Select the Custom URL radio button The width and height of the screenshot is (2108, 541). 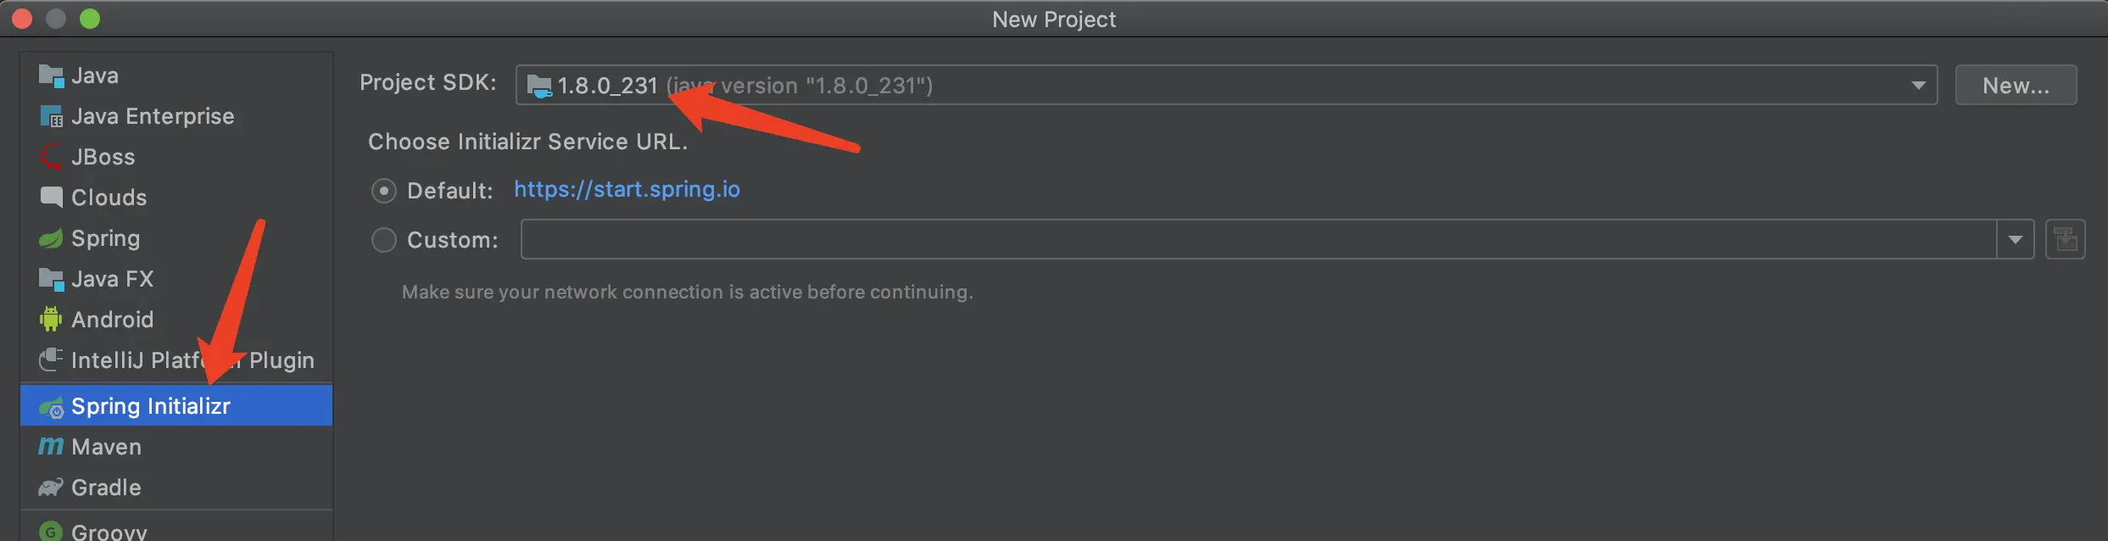tap(384, 240)
